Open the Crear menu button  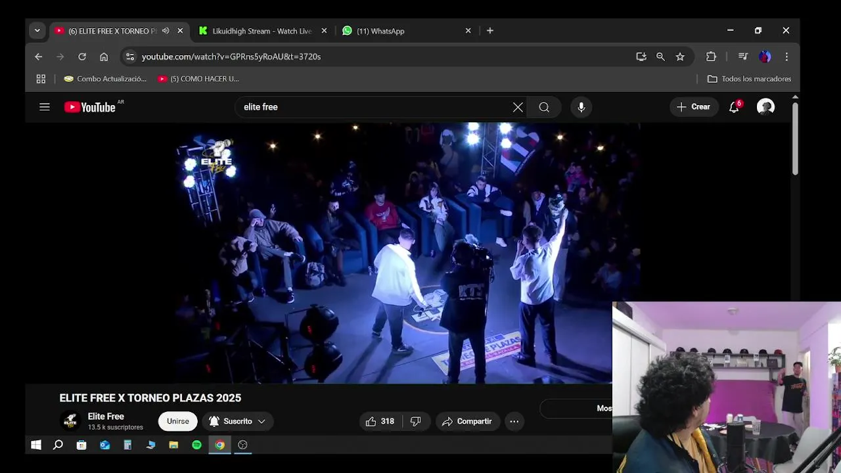point(693,107)
